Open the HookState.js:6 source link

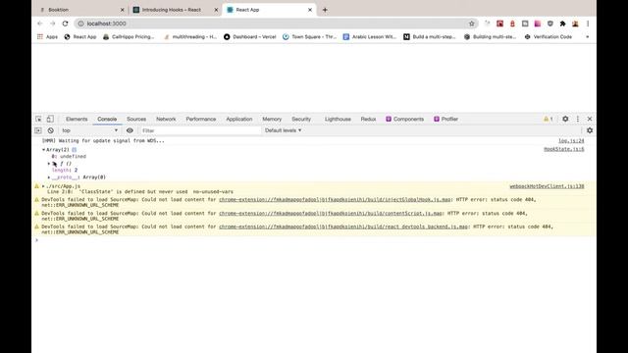pyautogui.click(x=564, y=149)
